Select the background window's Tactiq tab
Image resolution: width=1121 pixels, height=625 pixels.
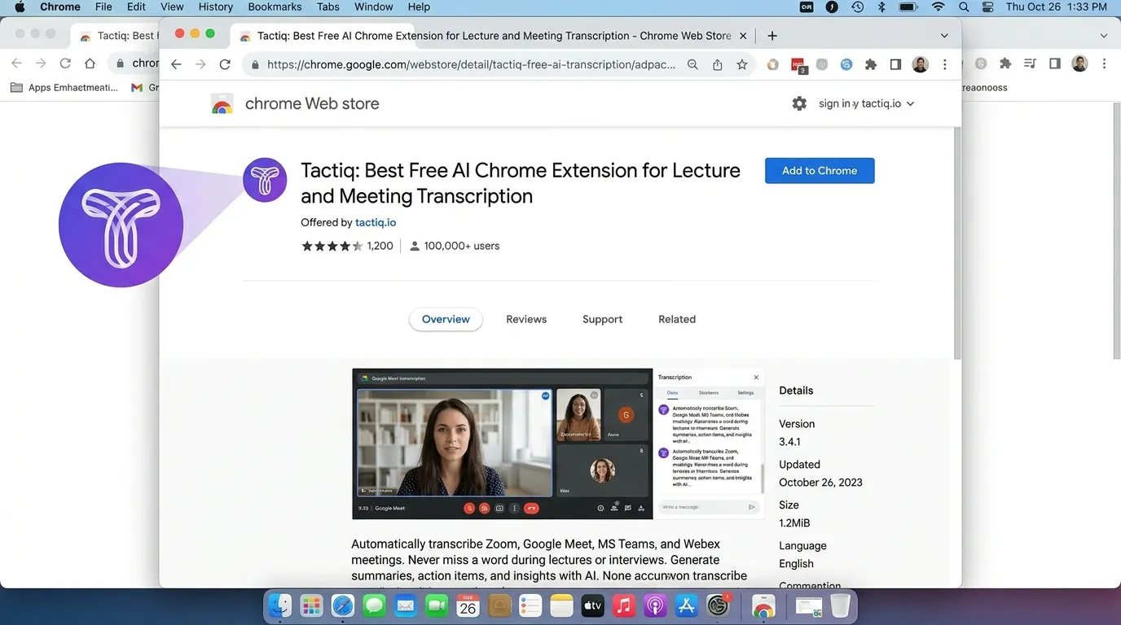point(117,36)
